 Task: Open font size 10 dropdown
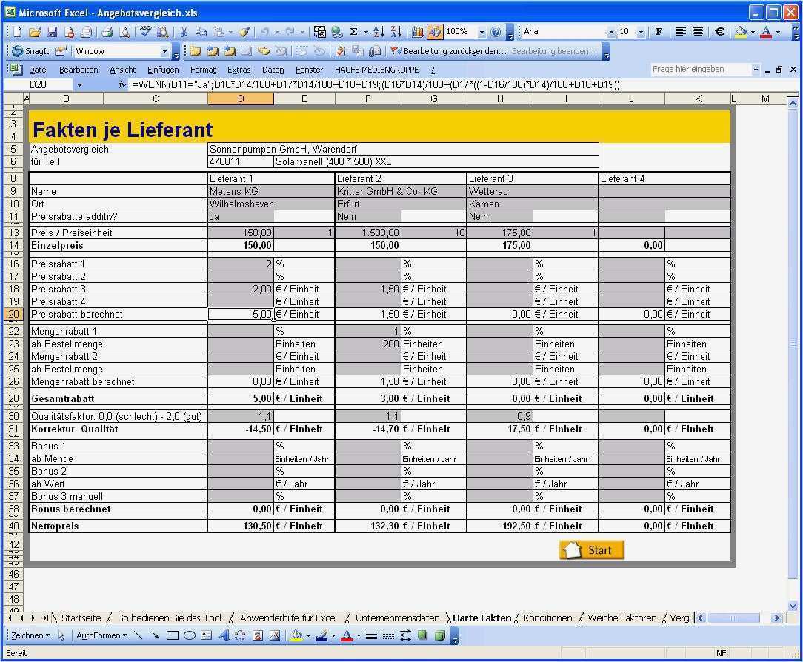pyautogui.click(x=641, y=32)
